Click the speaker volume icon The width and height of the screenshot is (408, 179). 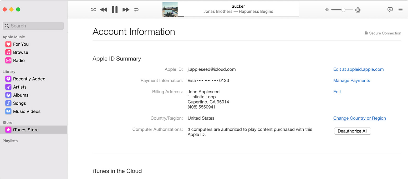pyautogui.click(x=327, y=10)
